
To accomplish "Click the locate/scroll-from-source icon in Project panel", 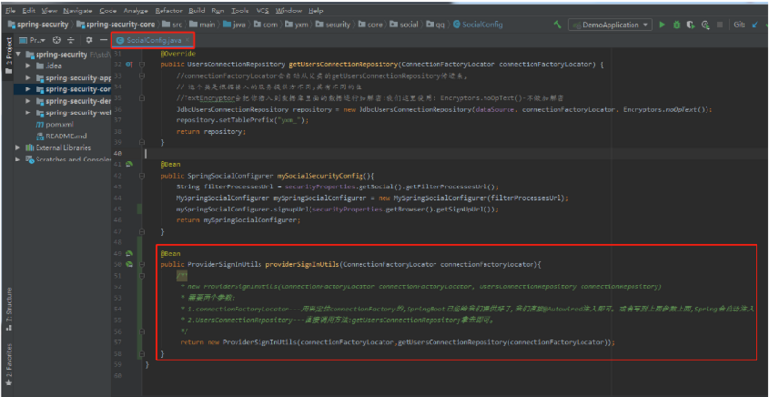I will pyautogui.click(x=56, y=40).
